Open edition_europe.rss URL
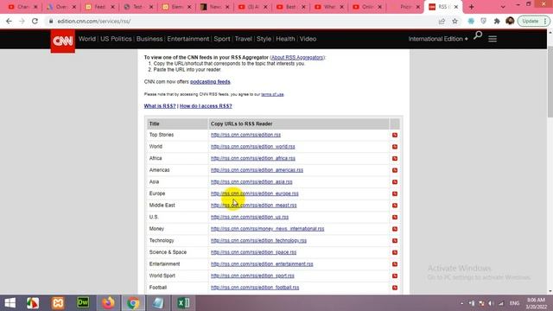The height and width of the screenshot is (311, 553). (x=255, y=194)
